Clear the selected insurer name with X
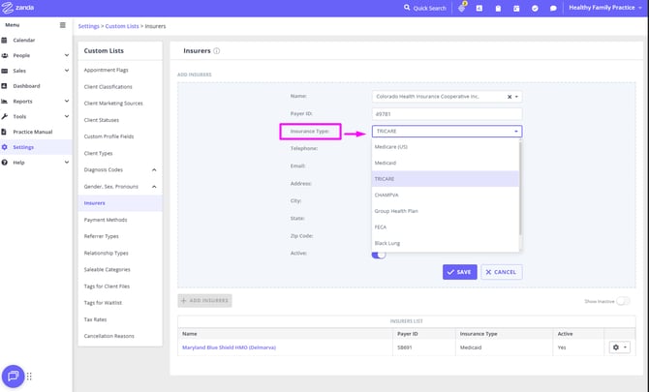The image size is (649, 392). coord(510,97)
